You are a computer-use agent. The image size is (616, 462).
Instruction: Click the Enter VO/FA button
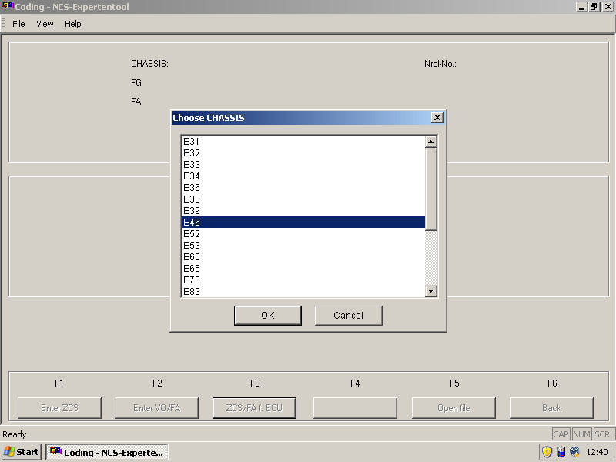pos(157,408)
